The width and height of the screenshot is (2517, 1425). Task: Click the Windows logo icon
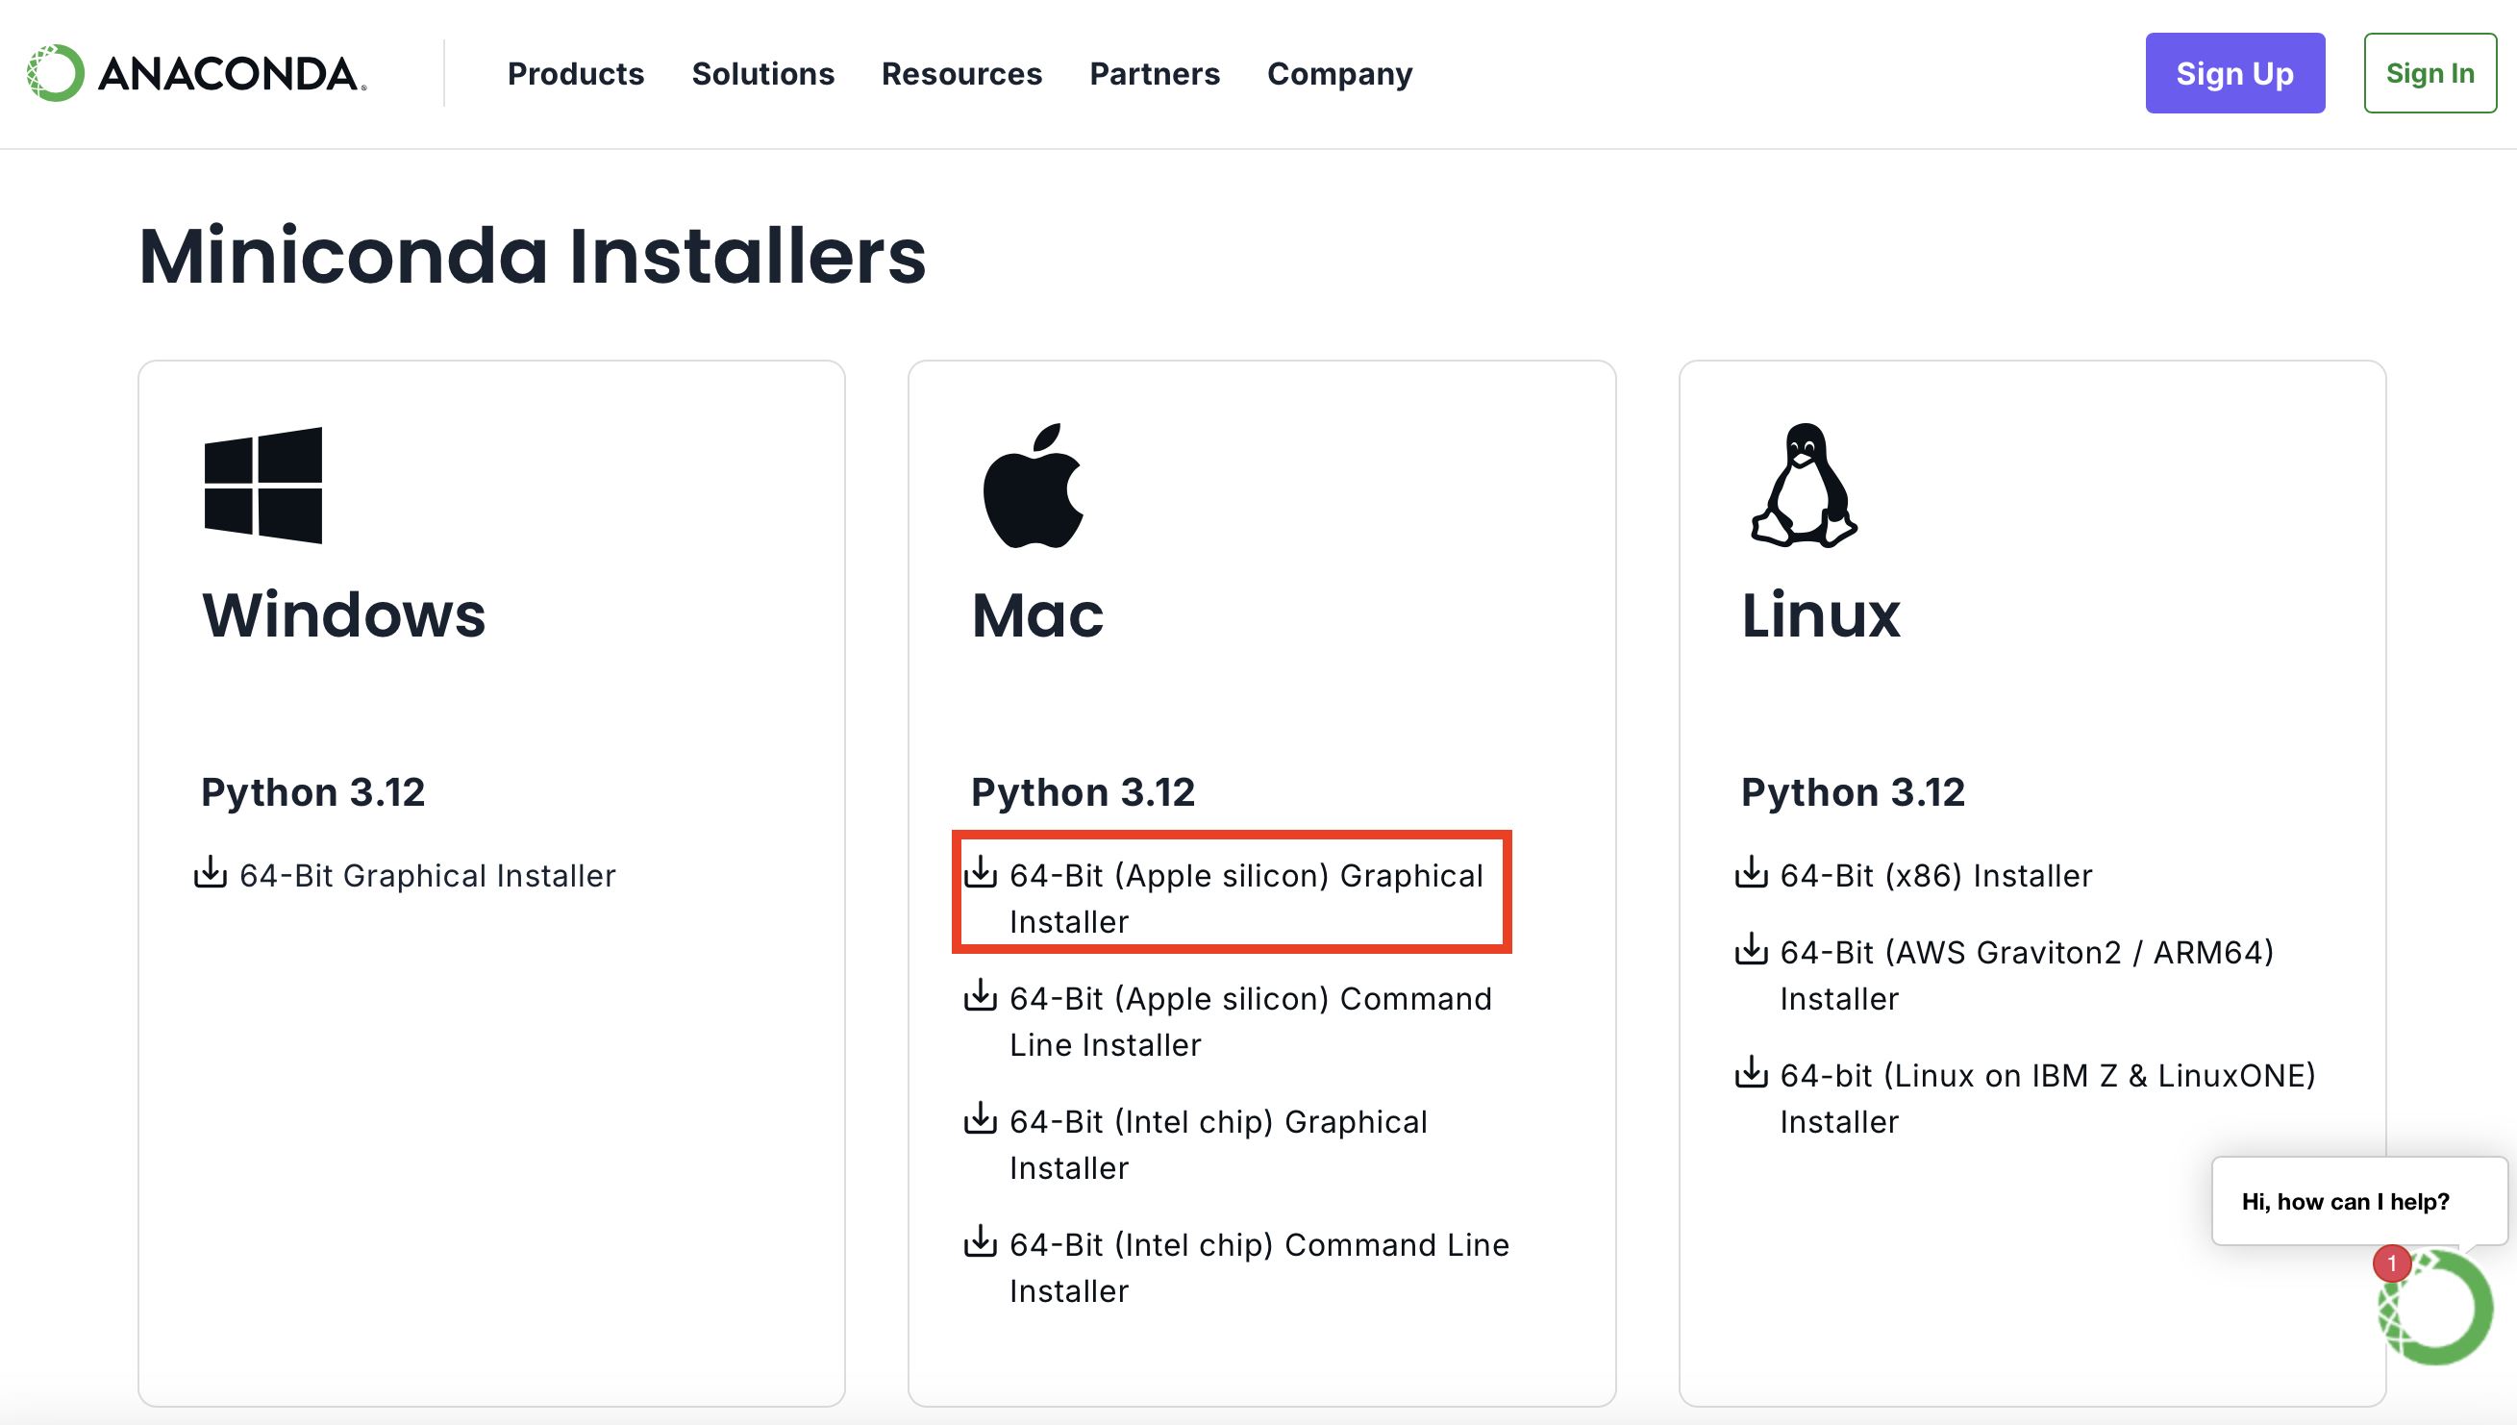coord(263,486)
